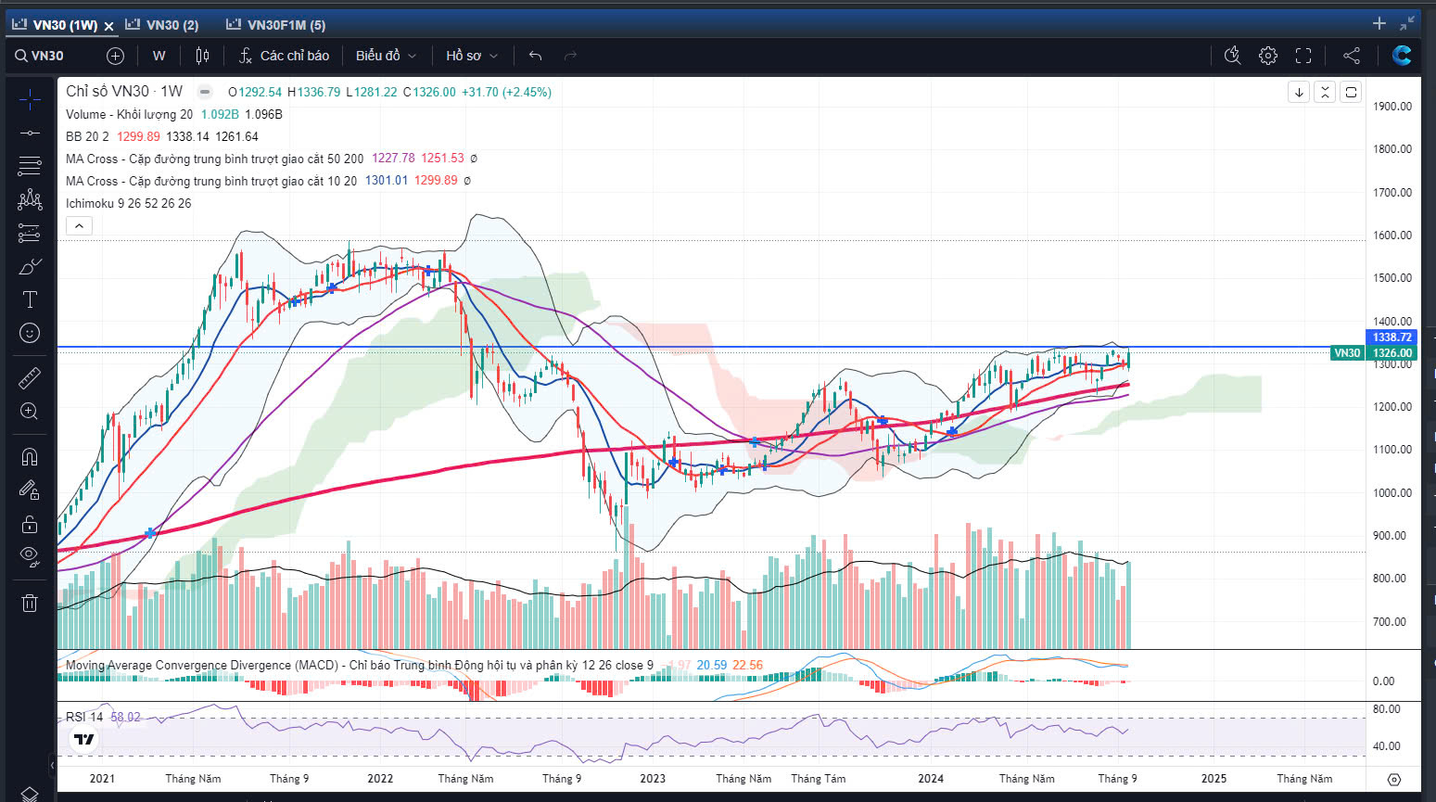This screenshot has width=1436, height=802.
Task: Select the MA Cross 50 200 legend
Action: (214, 159)
